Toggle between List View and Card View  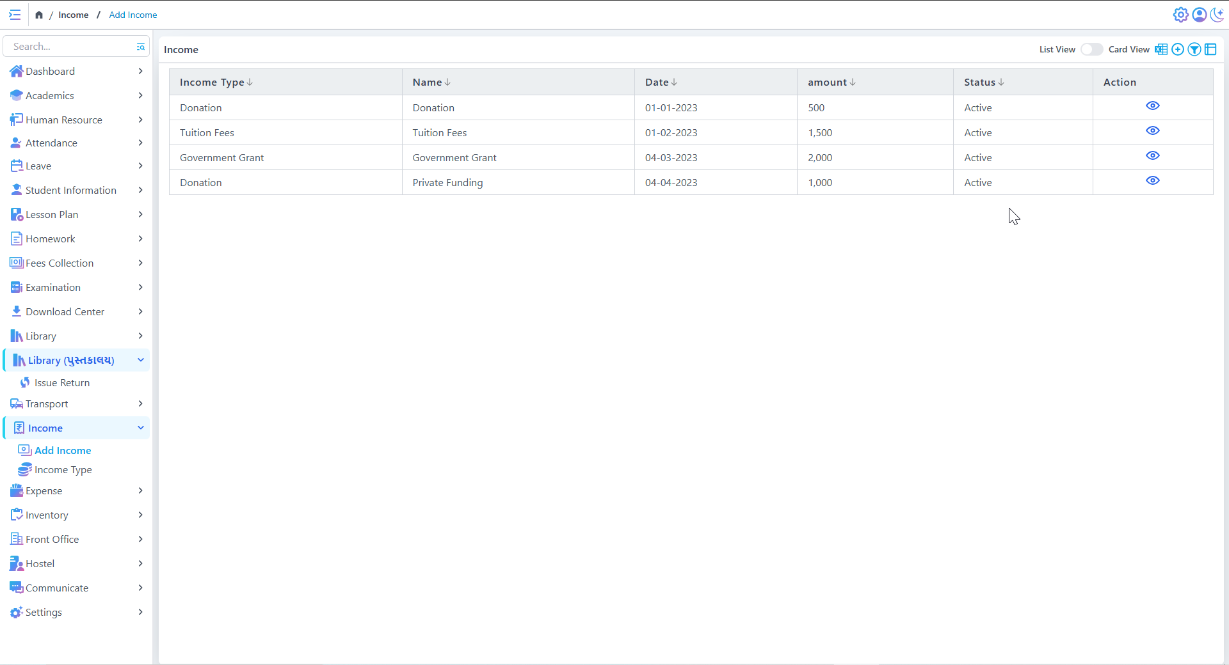click(1091, 50)
